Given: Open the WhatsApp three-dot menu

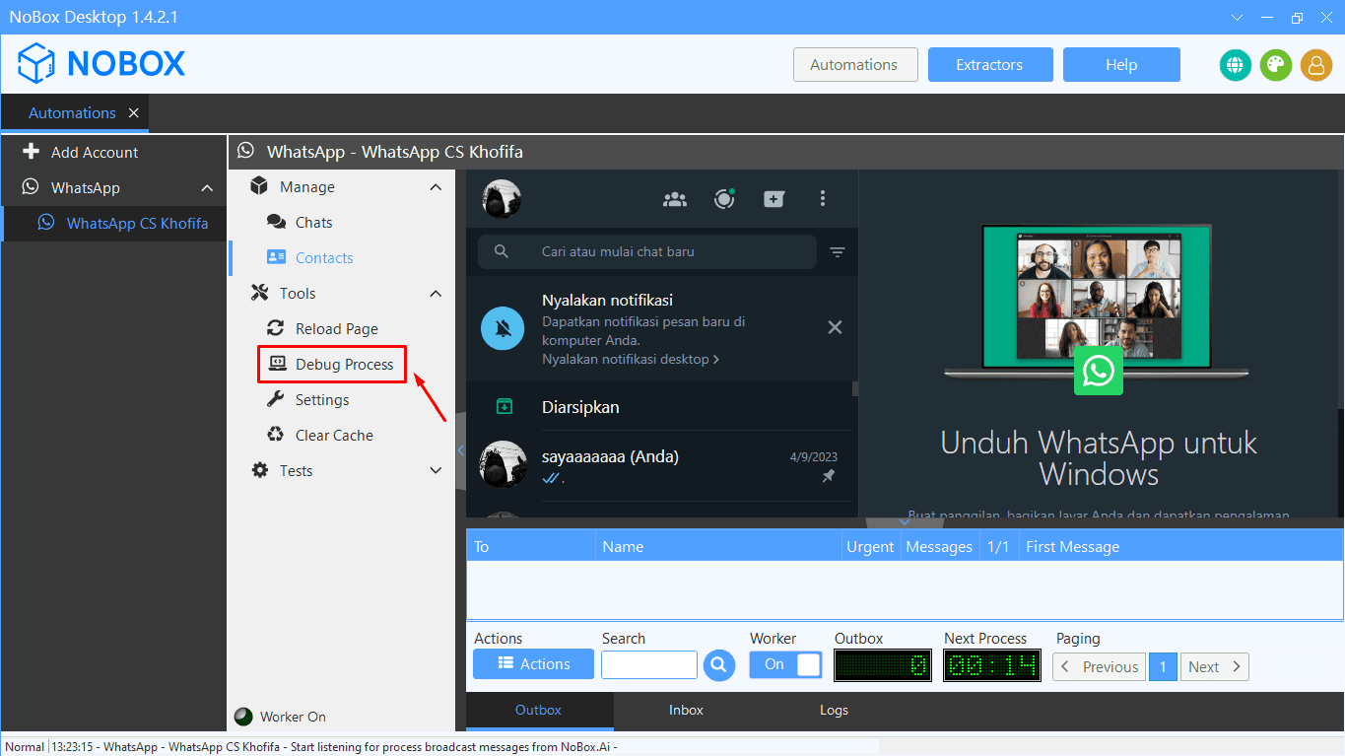Looking at the screenshot, I should (x=823, y=198).
